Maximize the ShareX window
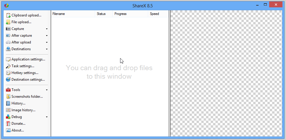 pyautogui.click(x=265, y=5)
